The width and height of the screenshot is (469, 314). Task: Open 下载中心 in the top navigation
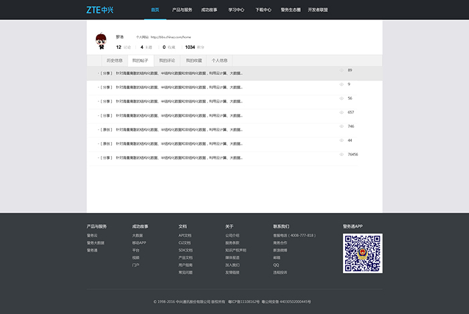[x=263, y=10]
